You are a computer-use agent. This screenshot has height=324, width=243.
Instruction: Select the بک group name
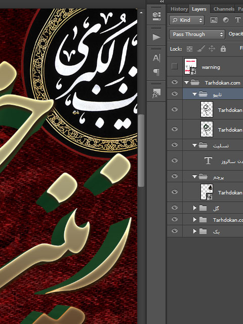(x=216, y=231)
